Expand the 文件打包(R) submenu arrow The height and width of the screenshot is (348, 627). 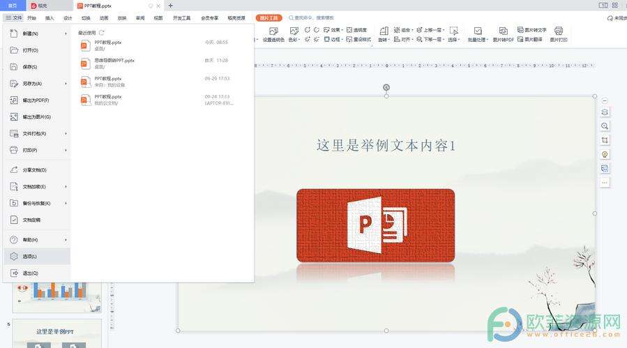click(x=66, y=134)
